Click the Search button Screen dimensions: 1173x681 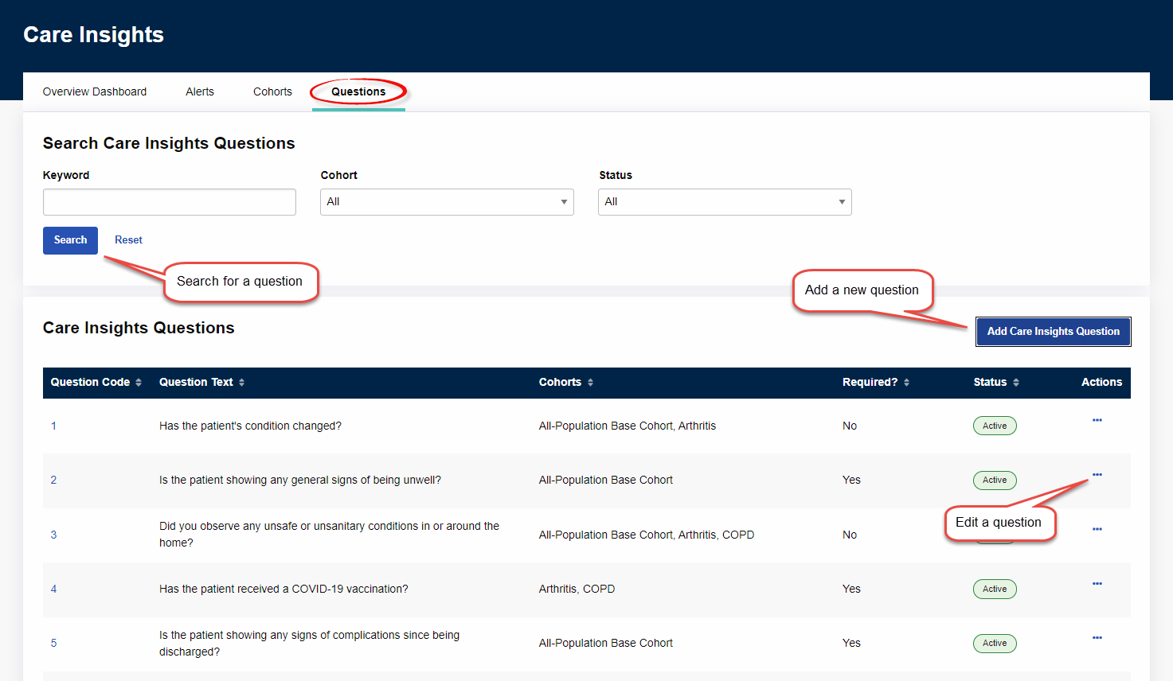[70, 240]
